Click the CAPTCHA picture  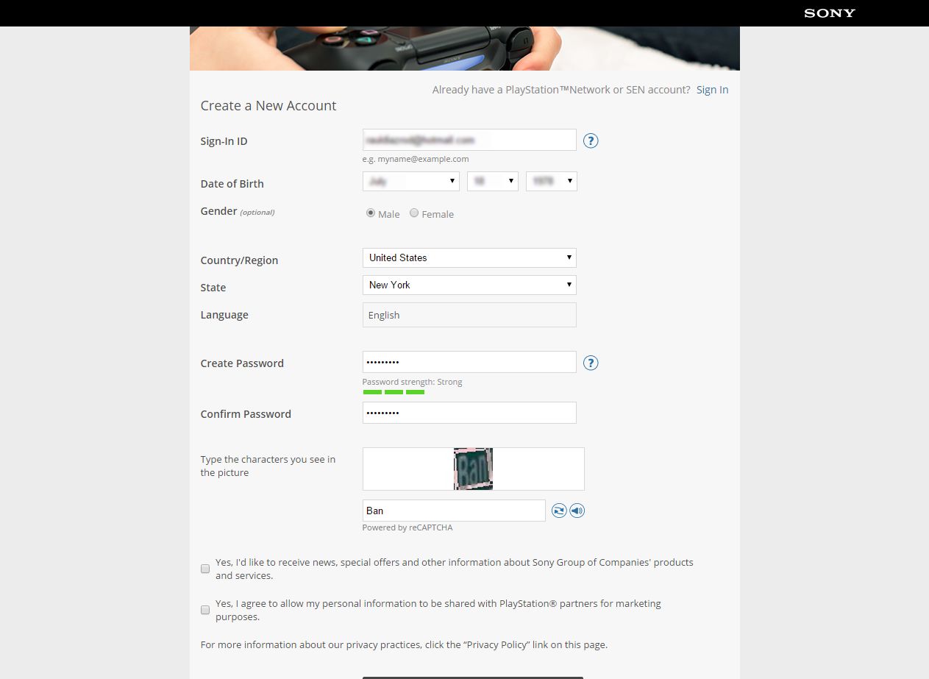[473, 469]
